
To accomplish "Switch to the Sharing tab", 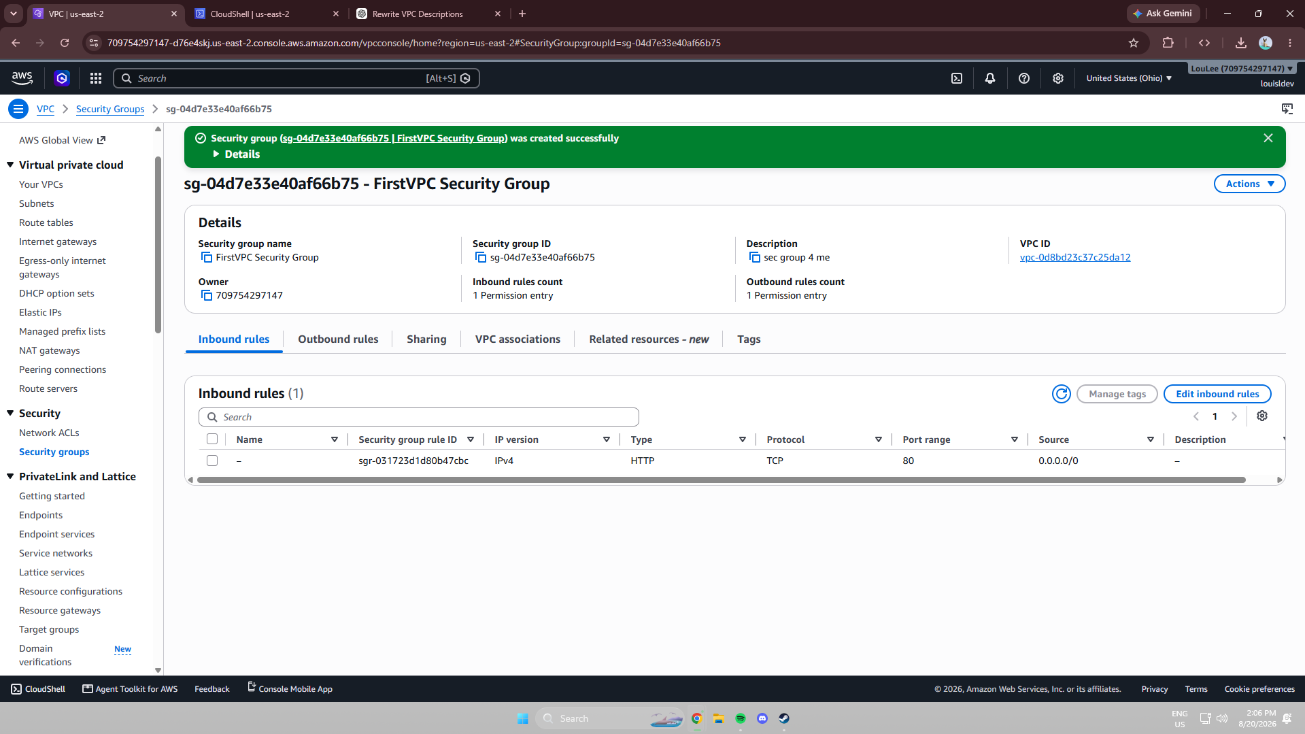I will pos(426,339).
